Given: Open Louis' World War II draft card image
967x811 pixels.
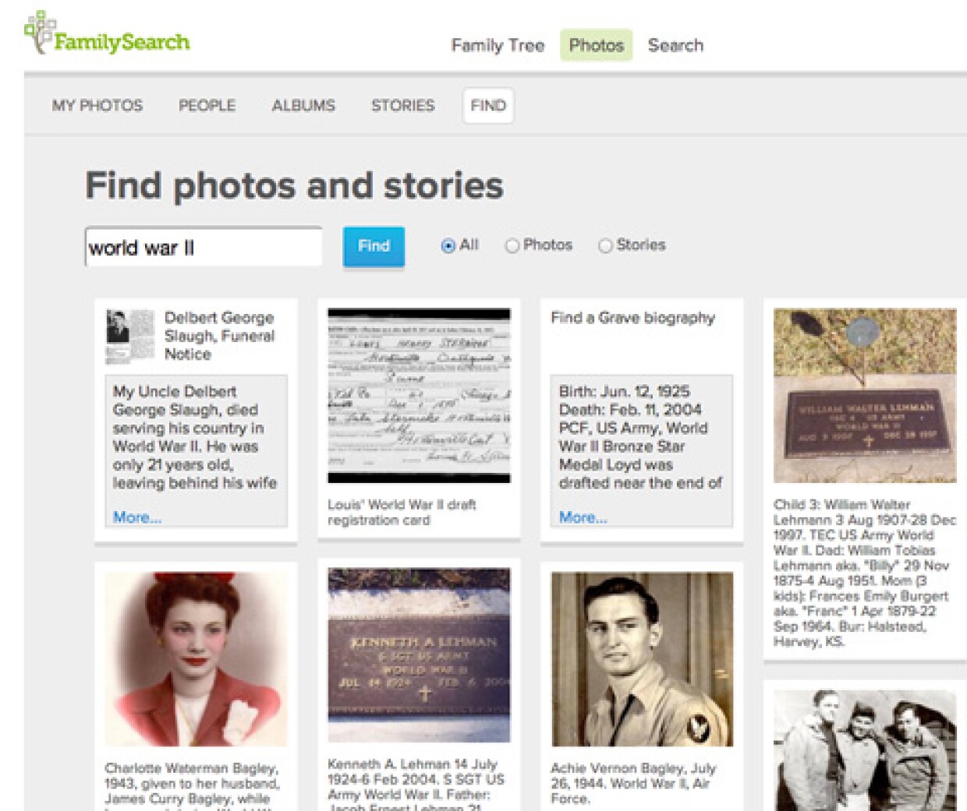Looking at the screenshot, I should point(419,396).
